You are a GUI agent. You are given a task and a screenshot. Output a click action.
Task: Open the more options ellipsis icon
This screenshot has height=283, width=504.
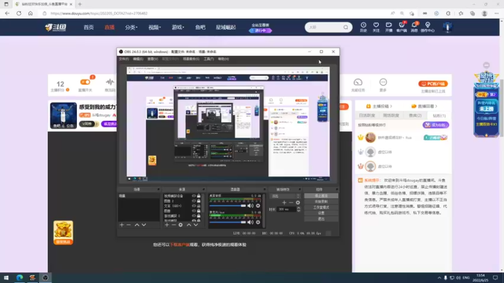(x=383, y=82)
